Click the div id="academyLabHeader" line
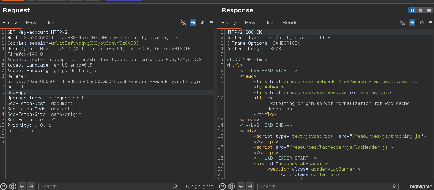The height and width of the screenshot is (190, 434). point(290,164)
